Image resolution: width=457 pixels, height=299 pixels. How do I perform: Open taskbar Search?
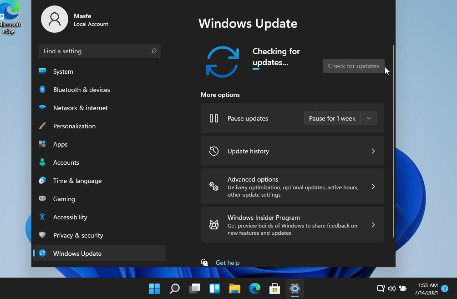click(x=175, y=289)
